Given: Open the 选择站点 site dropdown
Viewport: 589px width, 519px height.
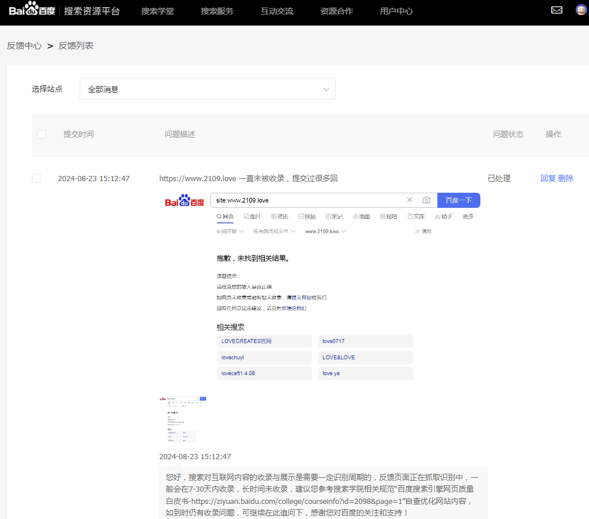Looking at the screenshot, I should pyautogui.click(x=207, y=89).
